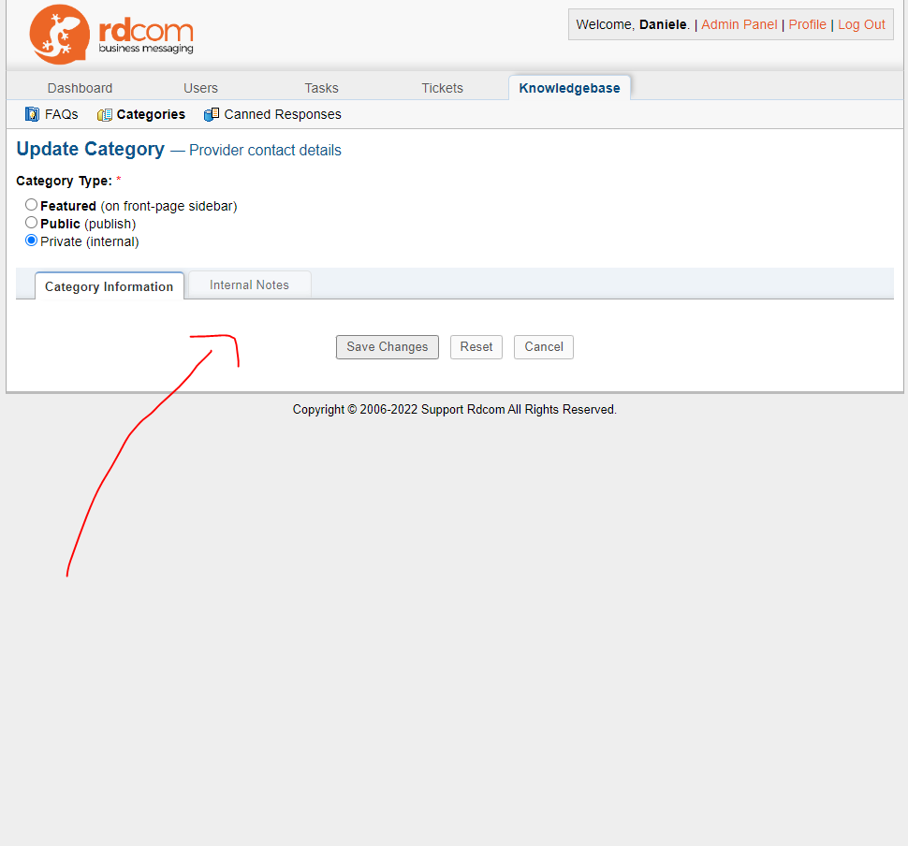
Task: Switch to the Internal Notes tab
Action: (x=249, y=285)
